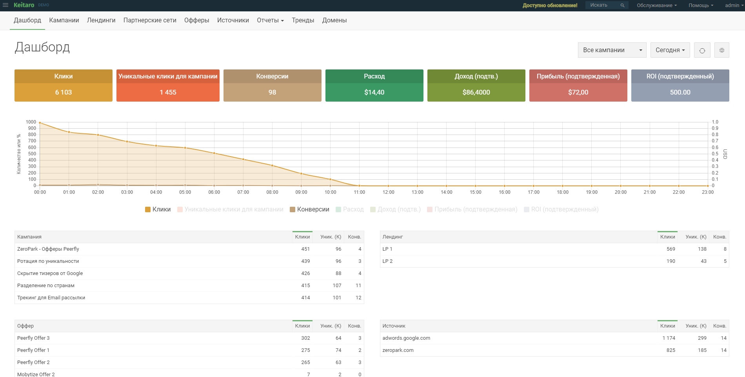The height and width of the screenshot is (377, 745).
Task: Toggle Клики series in chart legend
Action: 158,209
